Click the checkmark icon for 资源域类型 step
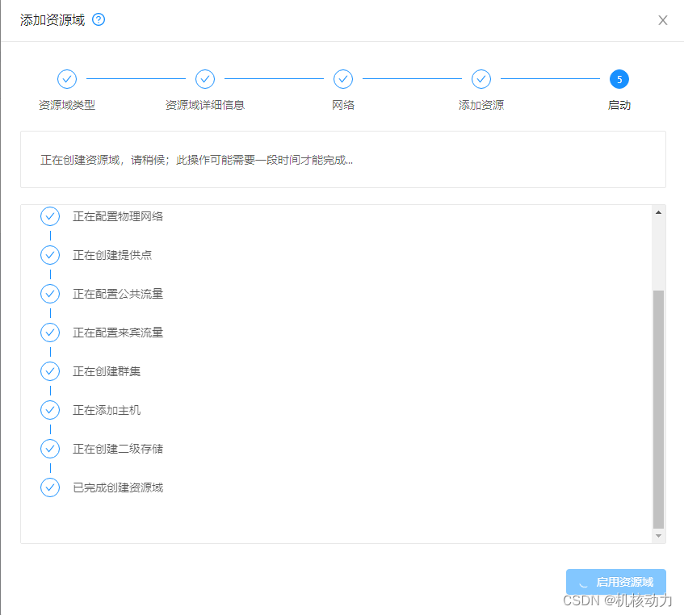This screenshot has width=684, height=615. (67, 79)
